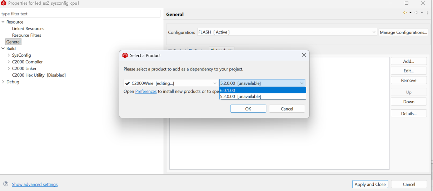
Task: Click the help question mark icon
Action: pos(6,184)
